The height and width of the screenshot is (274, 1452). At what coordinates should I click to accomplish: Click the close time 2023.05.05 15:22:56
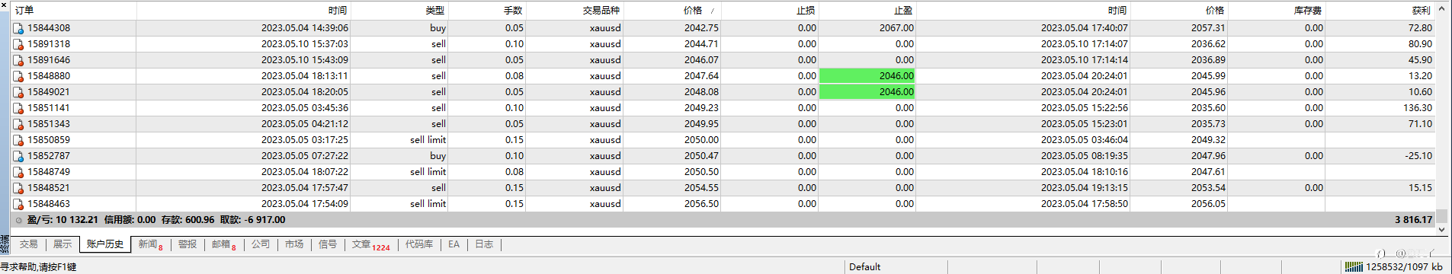1085,108
